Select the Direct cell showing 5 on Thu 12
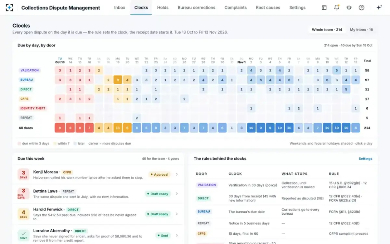Viewport: 390px width, 244px height. pos(346,89)
